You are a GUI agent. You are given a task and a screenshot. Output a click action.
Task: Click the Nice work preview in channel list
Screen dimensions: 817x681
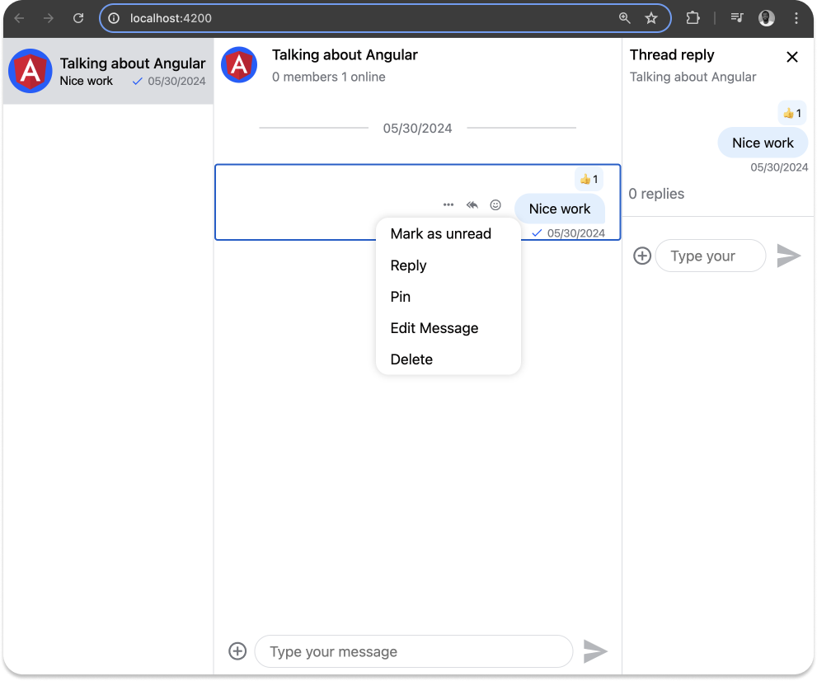click(86, 82)
